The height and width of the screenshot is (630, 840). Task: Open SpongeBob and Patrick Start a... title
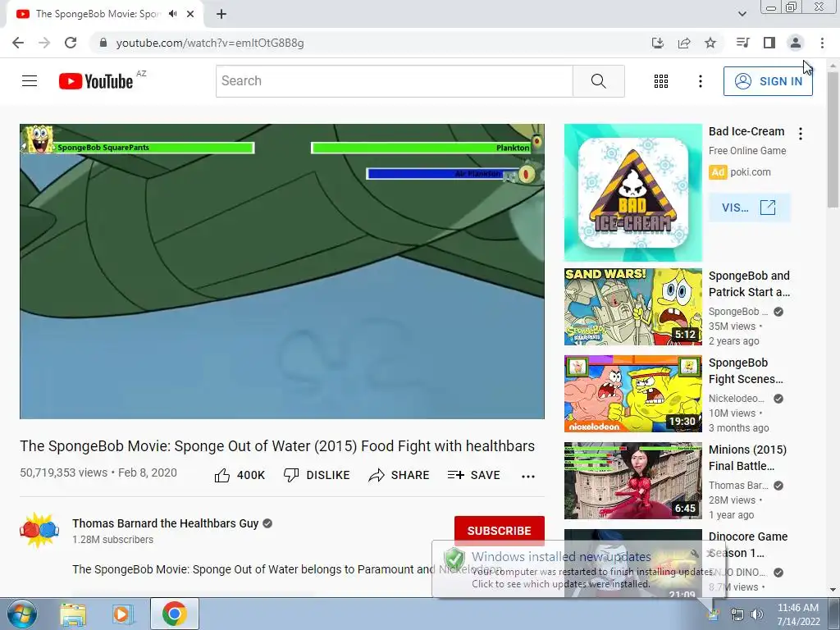click(749, 284)
